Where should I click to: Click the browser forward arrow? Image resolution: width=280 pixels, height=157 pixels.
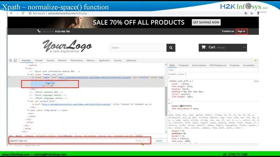coord(17,14)
